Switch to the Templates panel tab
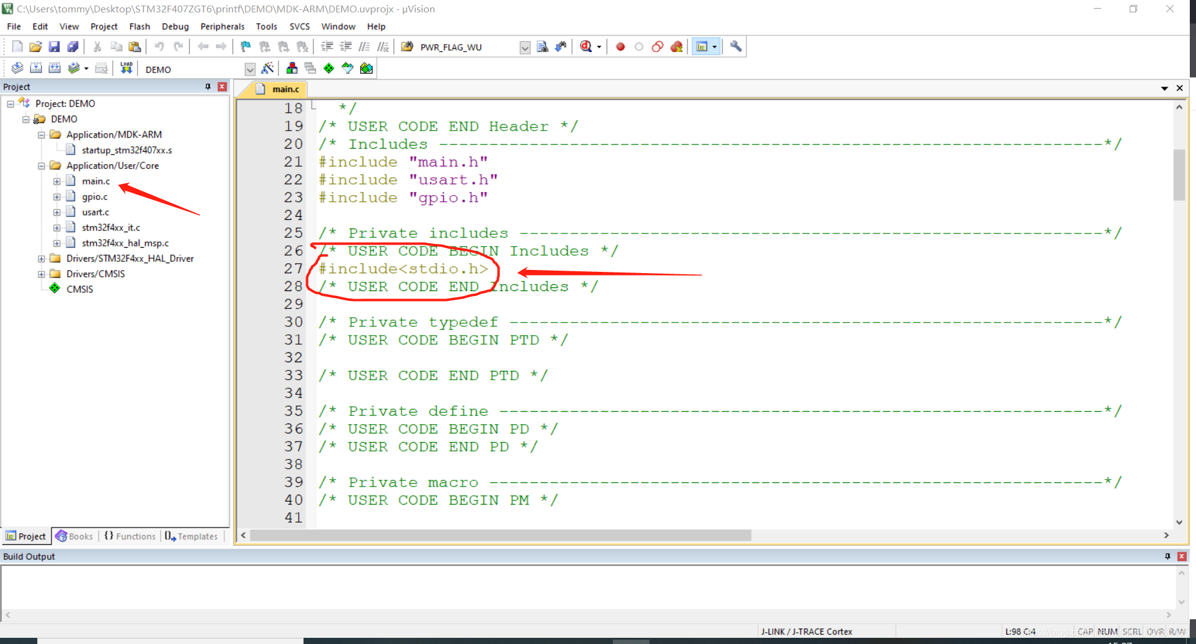 [x=191, y=536]
